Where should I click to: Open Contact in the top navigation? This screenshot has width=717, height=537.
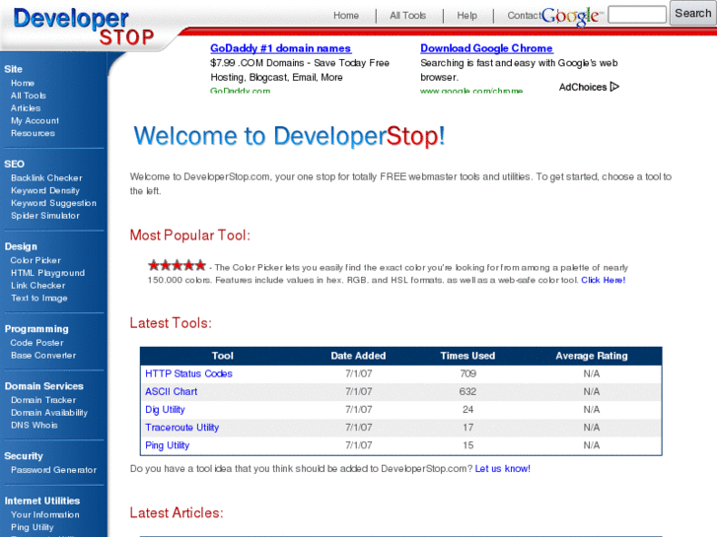click(524, 16)
